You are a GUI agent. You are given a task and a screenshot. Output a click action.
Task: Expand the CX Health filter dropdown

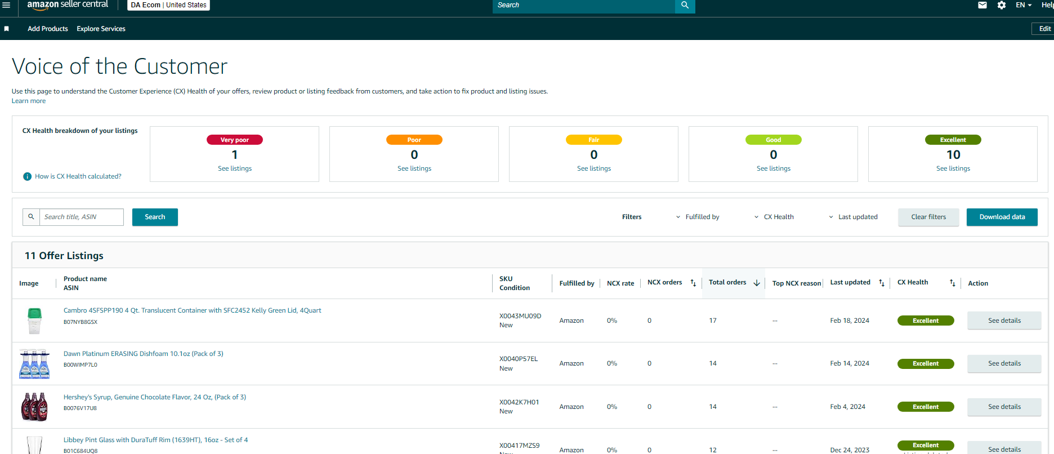[774, 217]
